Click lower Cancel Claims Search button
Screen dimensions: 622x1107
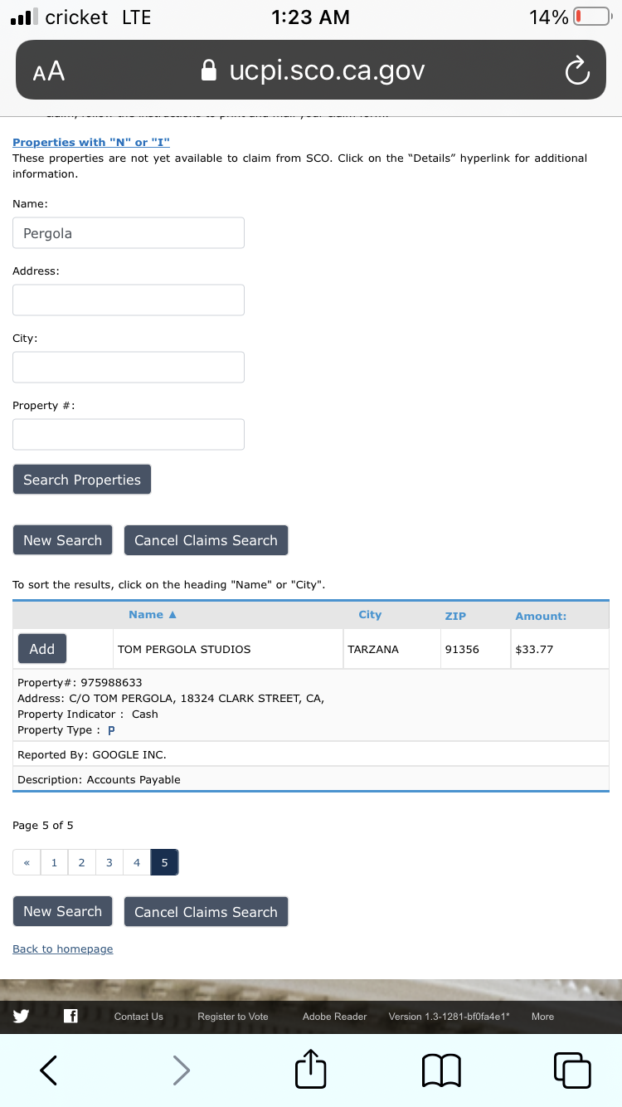(206, 911)
